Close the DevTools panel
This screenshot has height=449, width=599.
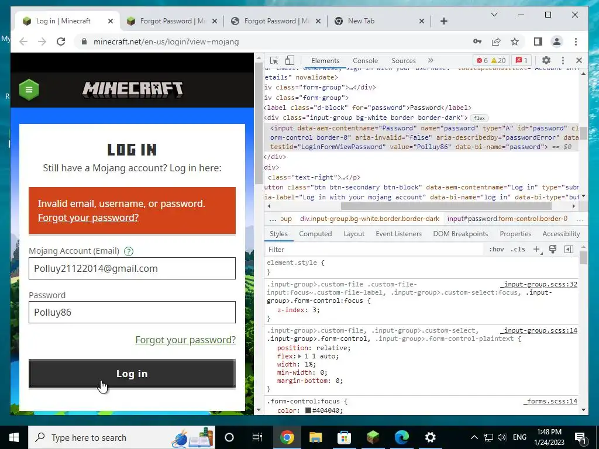coord(579,60)
